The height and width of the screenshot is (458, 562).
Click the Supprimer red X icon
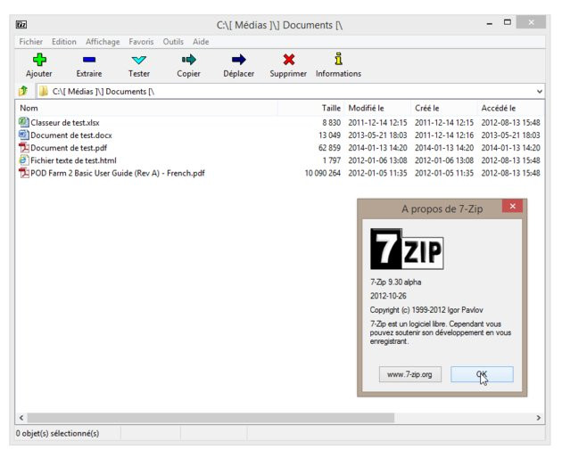click(x=288, y=60)
